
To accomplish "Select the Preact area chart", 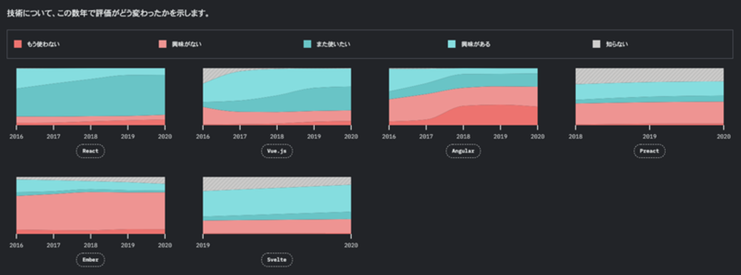I will point(649,97).
